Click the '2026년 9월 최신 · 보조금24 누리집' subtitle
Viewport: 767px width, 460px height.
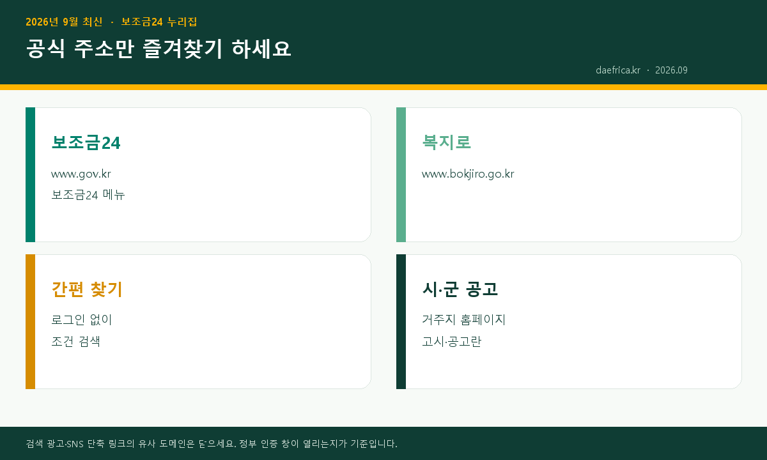click(111, 22)
